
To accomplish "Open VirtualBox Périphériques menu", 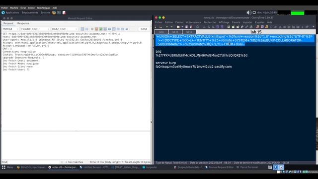I will tap(43, 8).
